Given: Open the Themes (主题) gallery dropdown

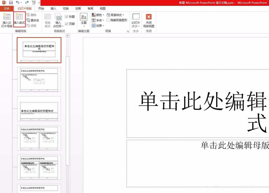Looking at the screenshot, I should (84, 20).
